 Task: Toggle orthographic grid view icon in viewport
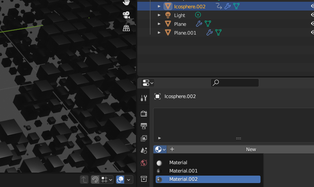pos(126,28)
